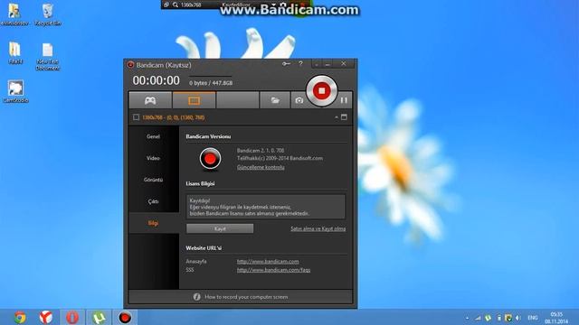Click the ENG language indicator
This screenshot has height=325, width=579.
coord(533,318)
